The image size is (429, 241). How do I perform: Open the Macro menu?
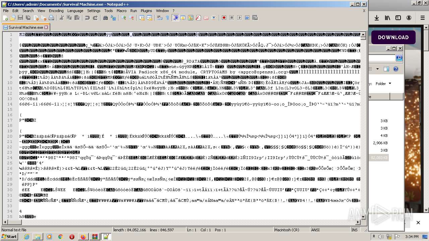point(121,11)
